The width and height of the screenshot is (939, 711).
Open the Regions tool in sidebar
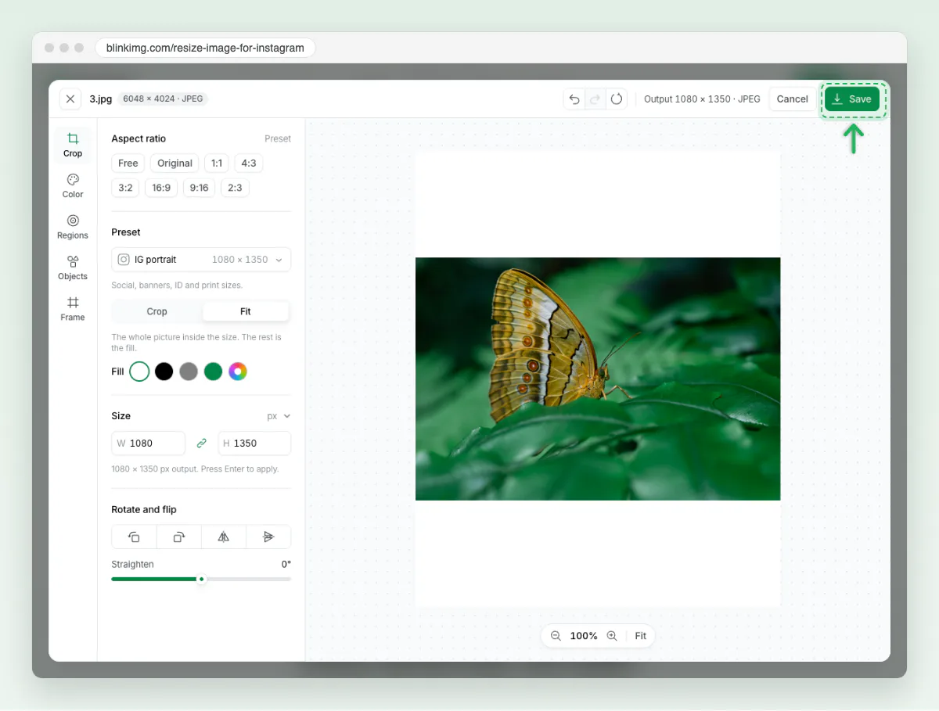[x=73, y=227]
